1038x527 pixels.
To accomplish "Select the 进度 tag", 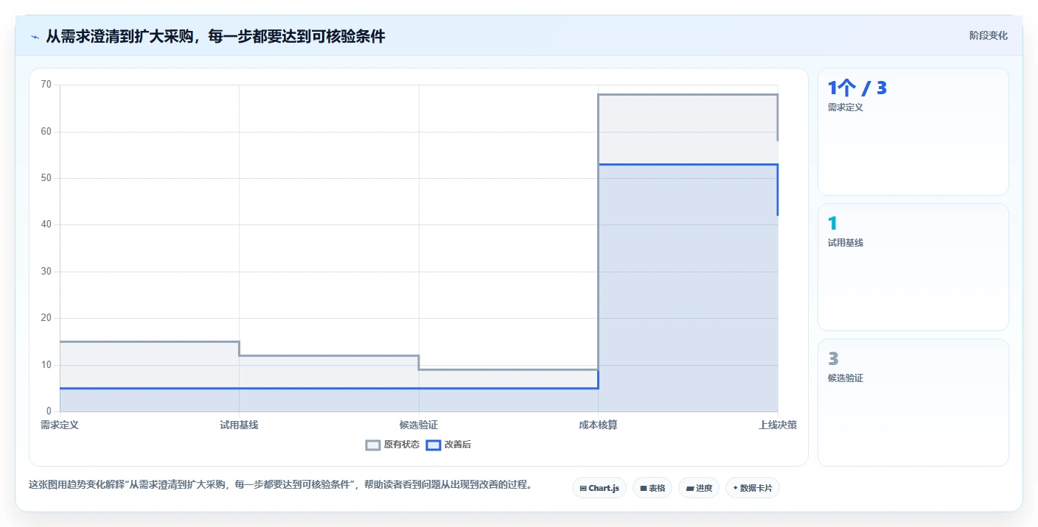I will click(x=699, y=488).
